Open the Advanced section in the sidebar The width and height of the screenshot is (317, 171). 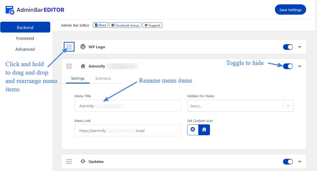[25, 49]
